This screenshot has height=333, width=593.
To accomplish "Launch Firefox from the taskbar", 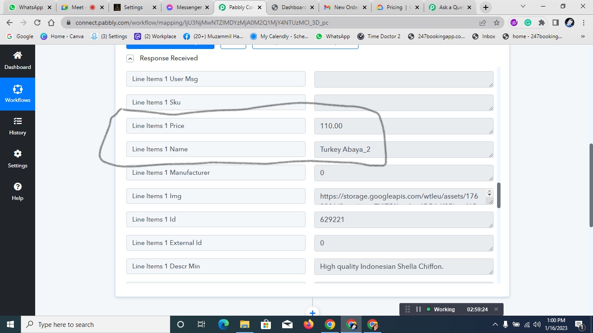I will tap(309, 324).
